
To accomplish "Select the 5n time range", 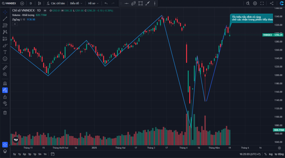I will coord(40,154).
